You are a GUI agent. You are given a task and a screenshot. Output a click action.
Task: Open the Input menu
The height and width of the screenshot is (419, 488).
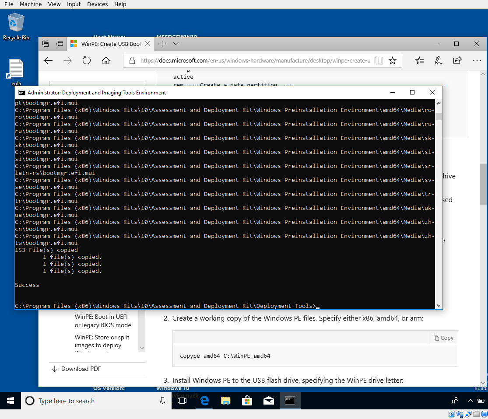(74, 4)
